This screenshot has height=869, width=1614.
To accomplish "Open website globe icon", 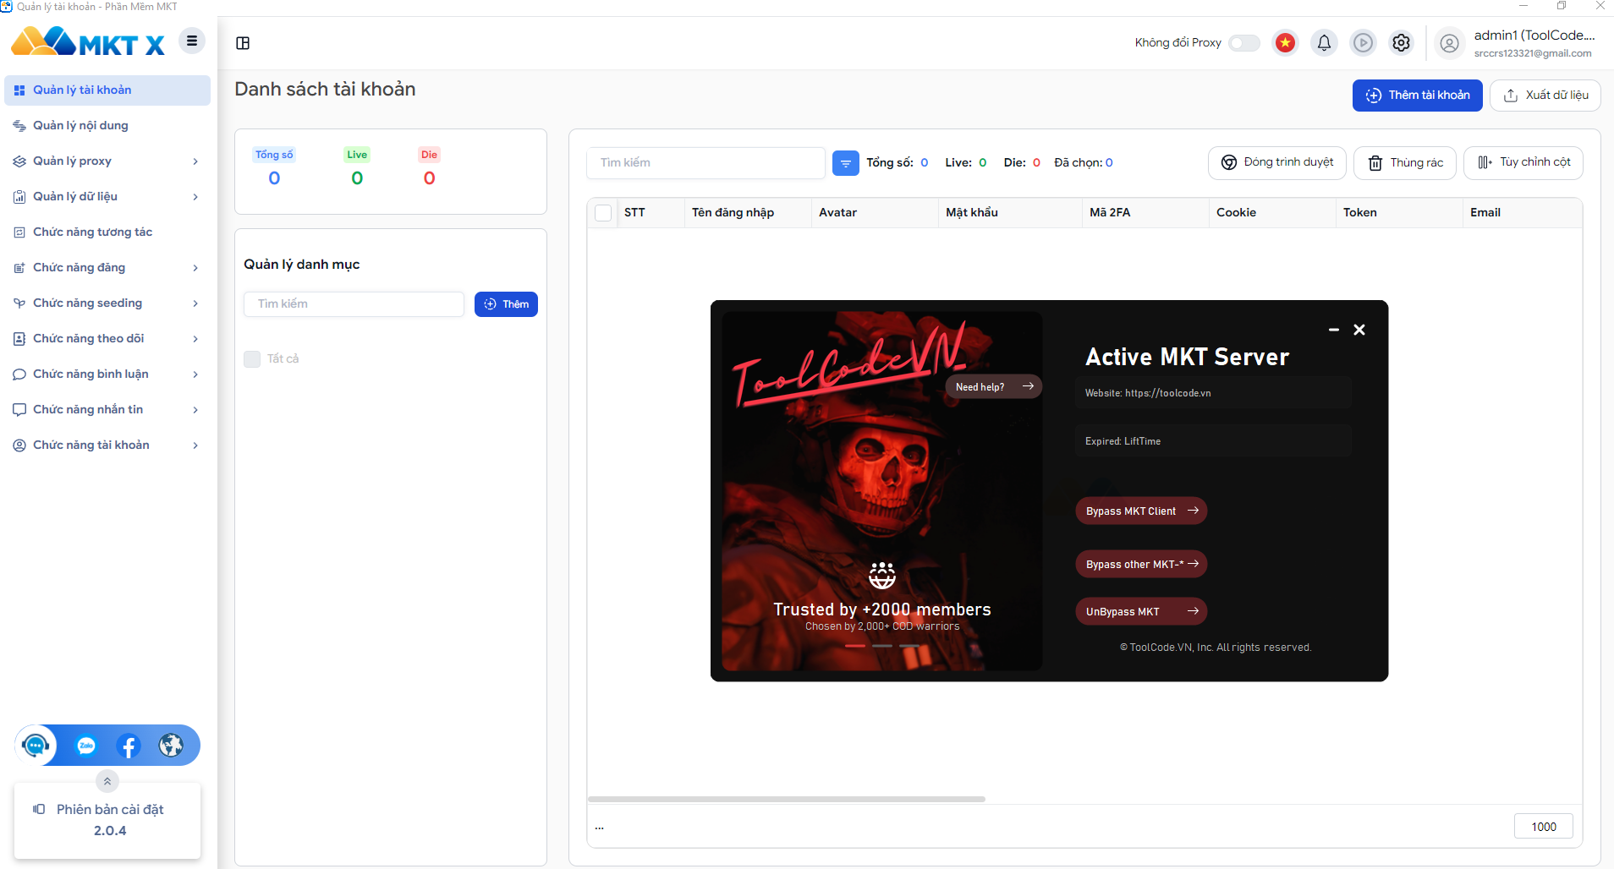I will 171,746.
